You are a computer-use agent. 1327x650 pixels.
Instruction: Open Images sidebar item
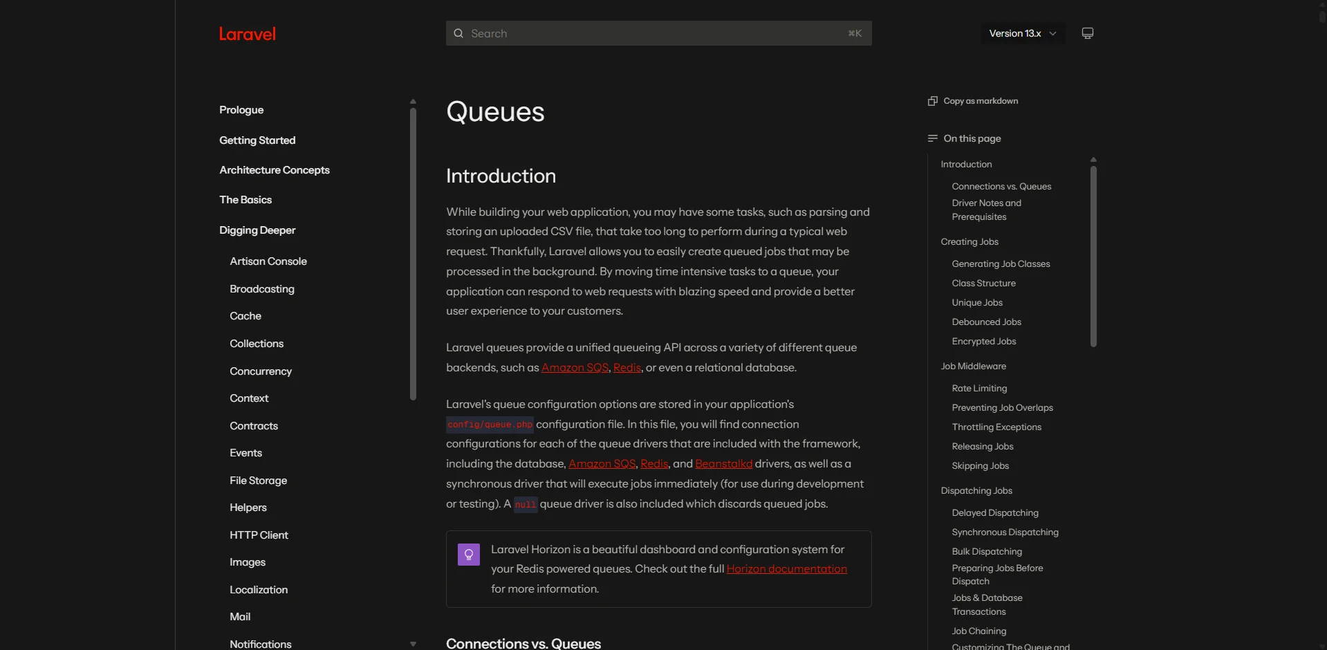point(248,562)
